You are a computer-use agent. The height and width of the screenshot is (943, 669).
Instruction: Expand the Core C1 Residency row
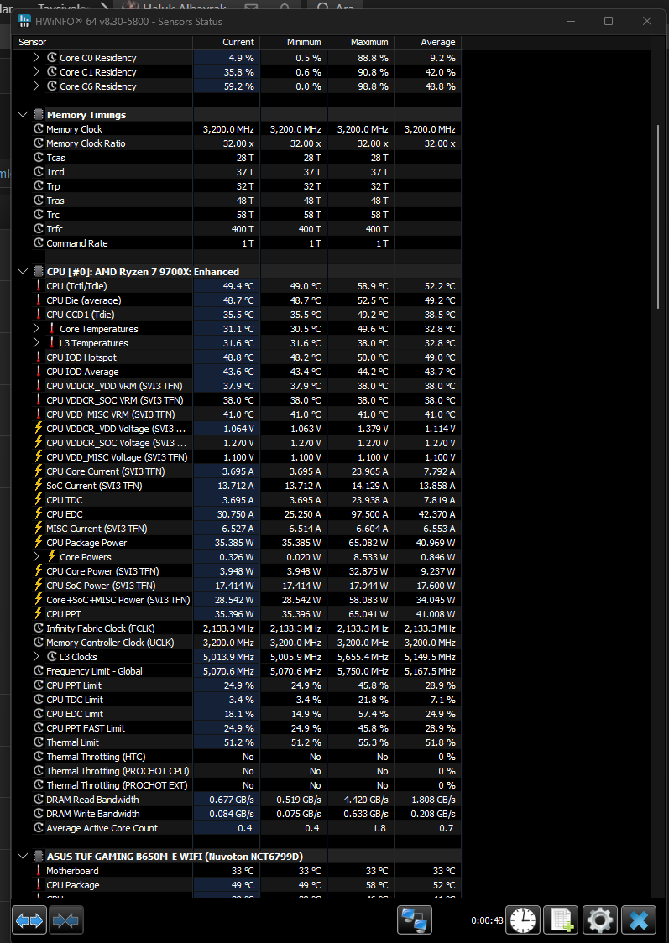(x=36, y=72)
